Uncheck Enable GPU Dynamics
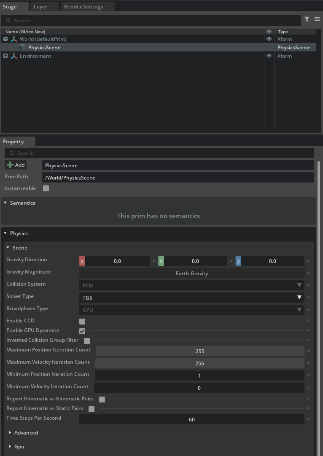 (x=82, y=331)
